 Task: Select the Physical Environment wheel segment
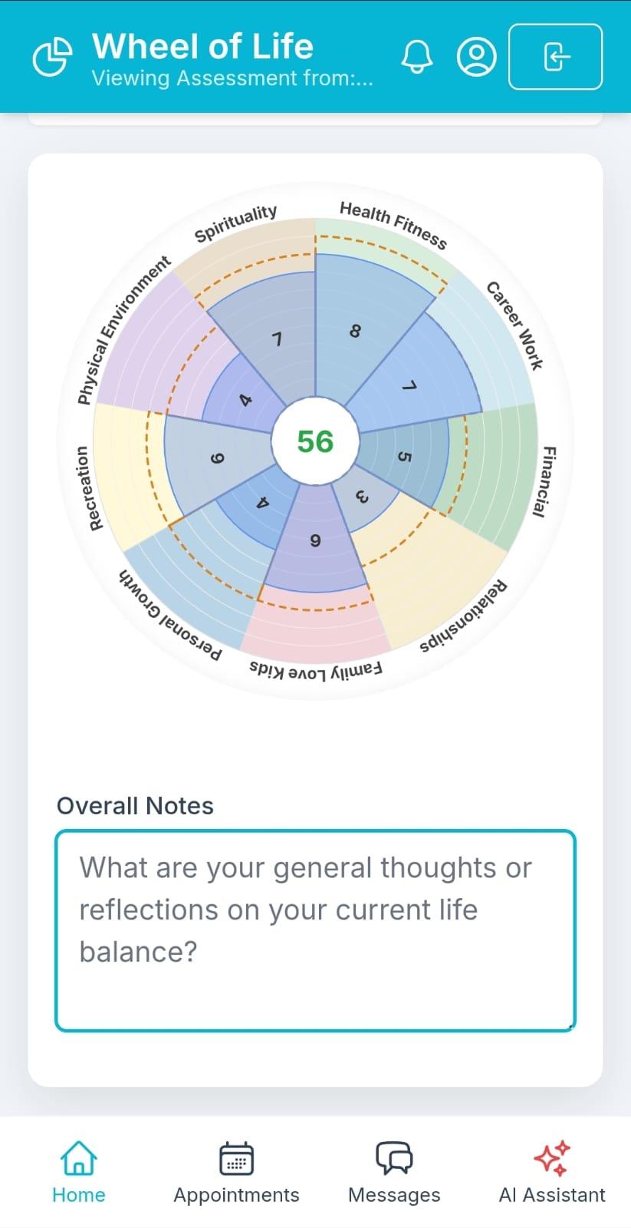(245, 399)
